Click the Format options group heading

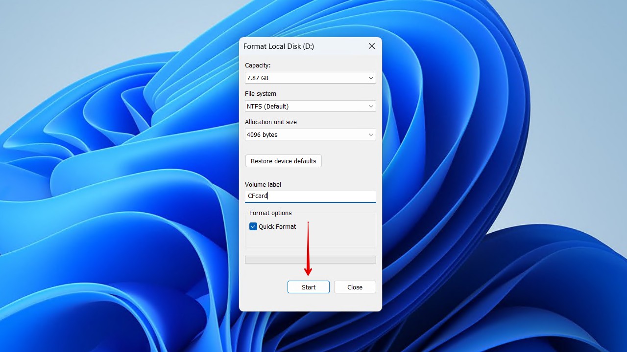[x=270, y=213]
